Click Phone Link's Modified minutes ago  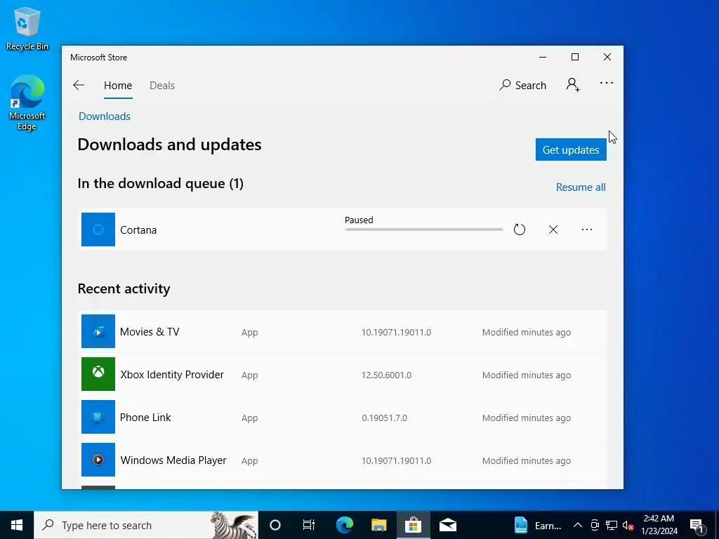coord(527,418)
